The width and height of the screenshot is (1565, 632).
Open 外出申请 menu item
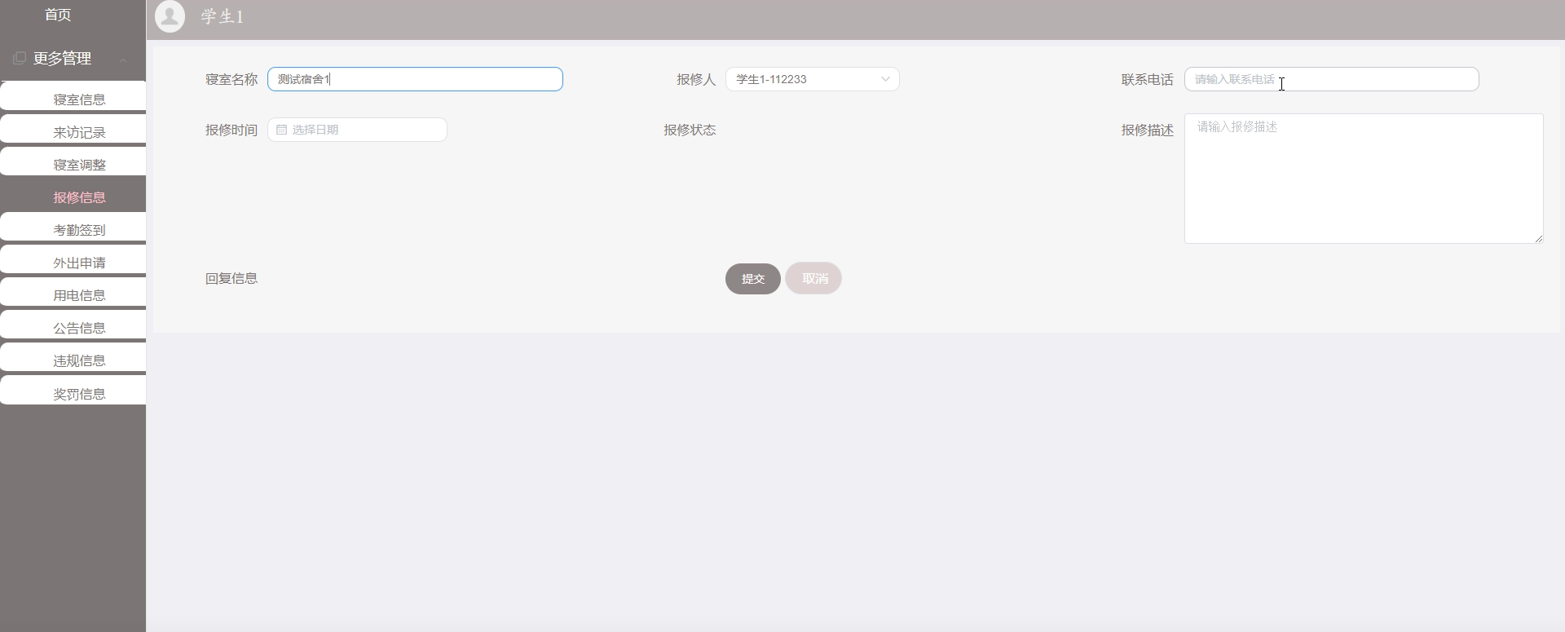(x=73, y=259)
